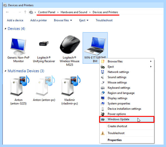Go back with the back arrow
166x147 pixels.
point(7,12)
